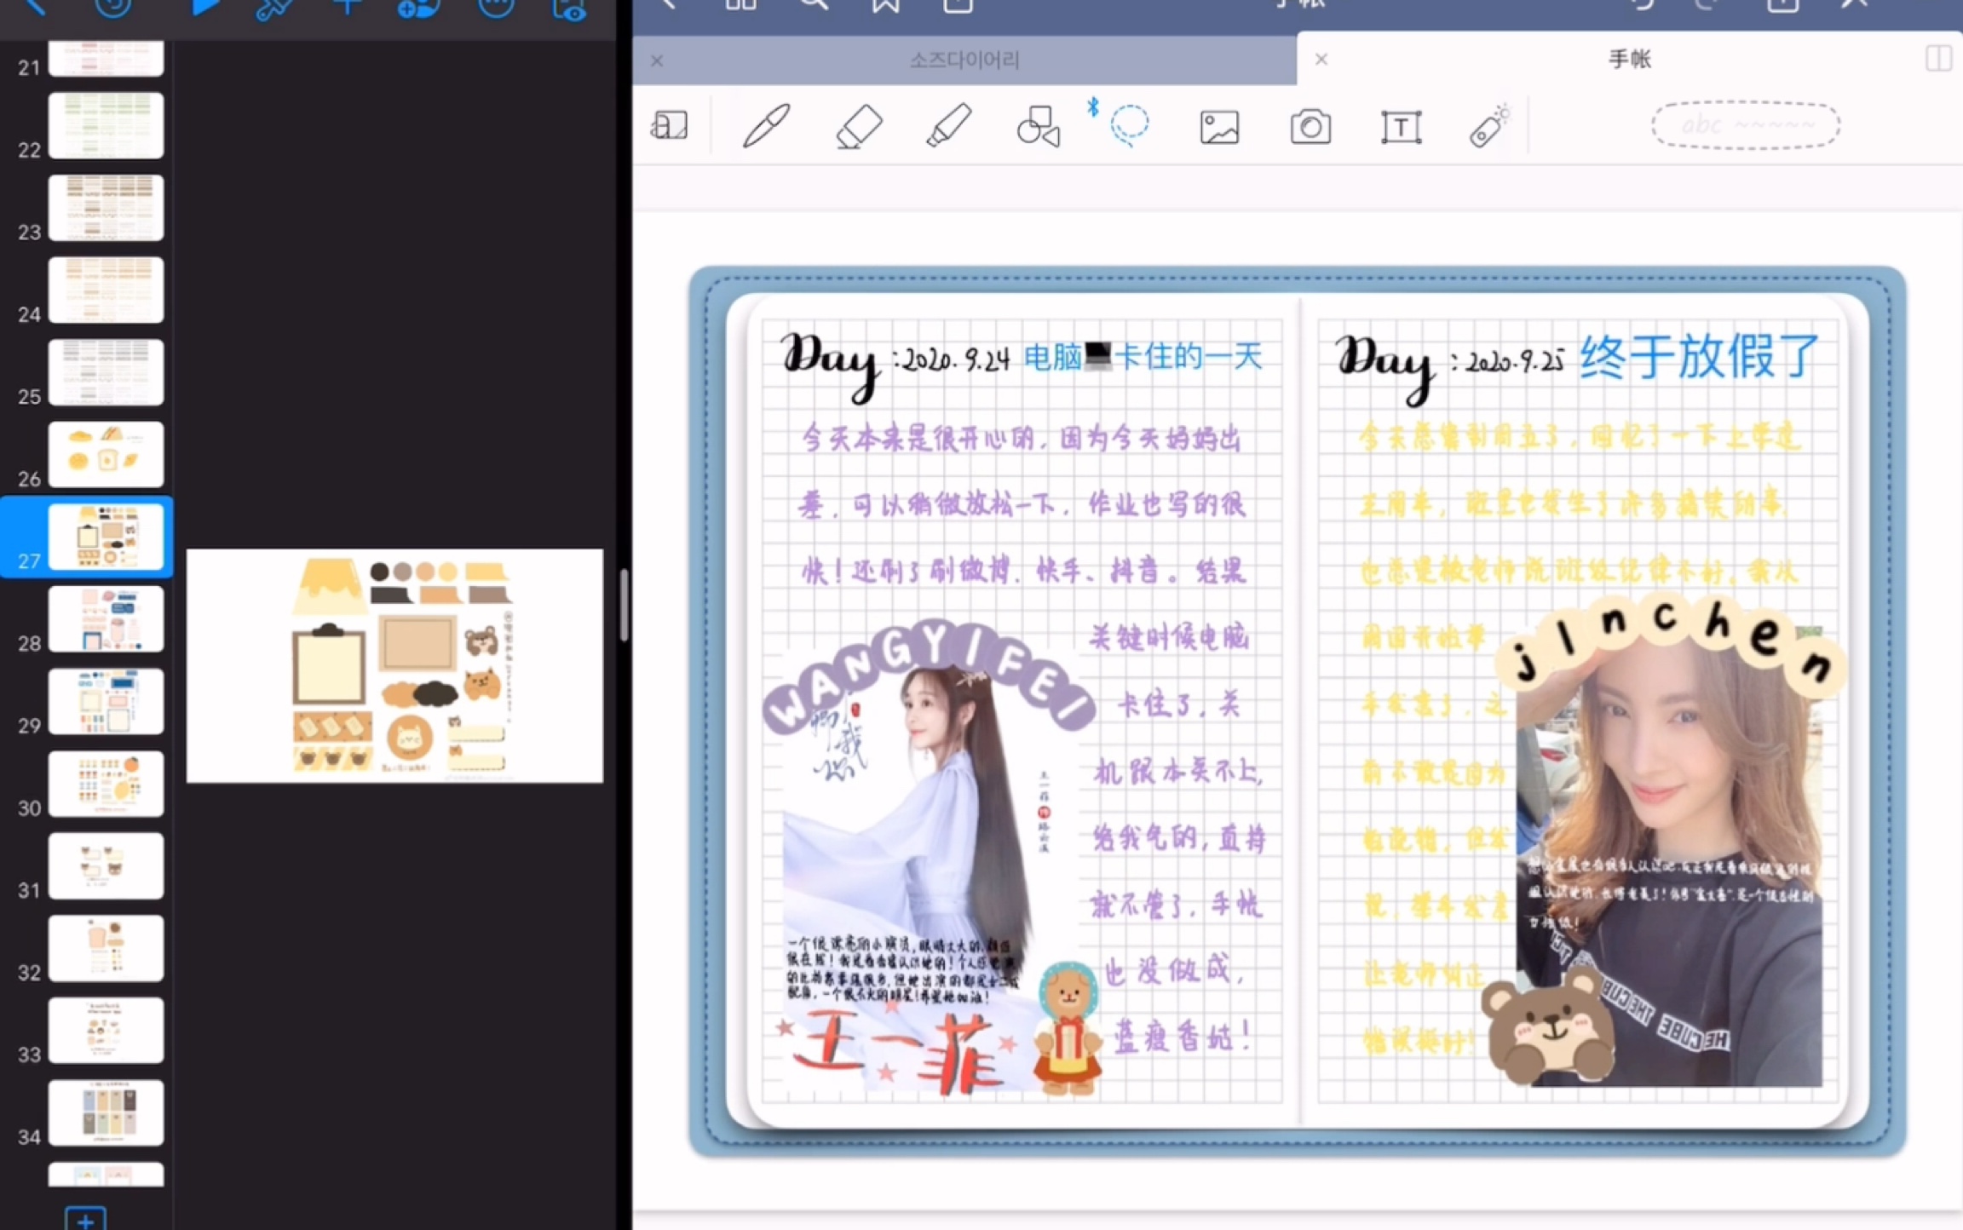
Task: Activate the Lasso selection tool
Action: 1130,126
